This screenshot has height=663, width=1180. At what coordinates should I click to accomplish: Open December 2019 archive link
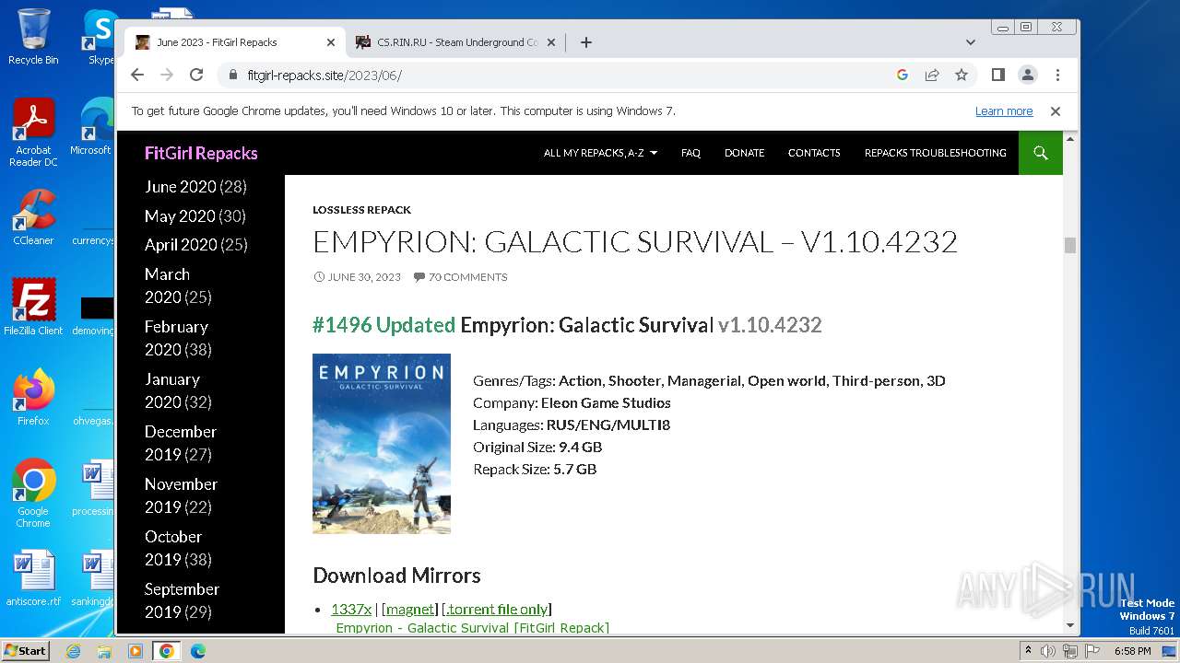(x=181, y=443)
